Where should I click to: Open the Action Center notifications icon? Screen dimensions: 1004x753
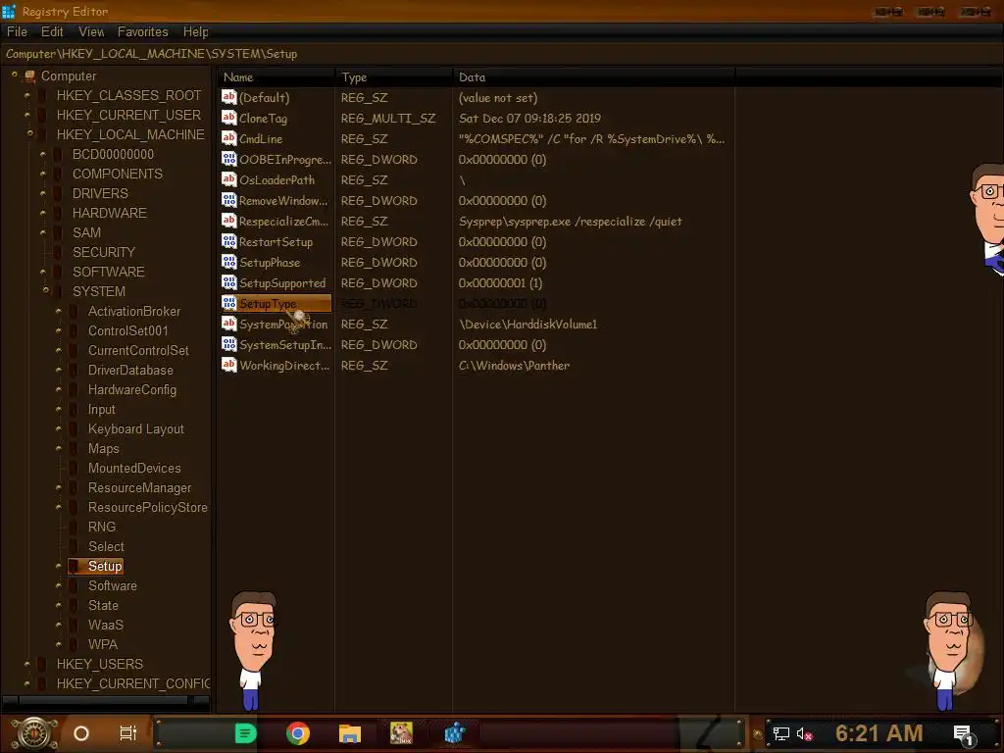(x=963, y=734)
